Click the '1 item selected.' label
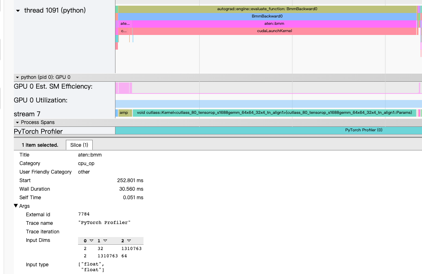The height and width of the screenshot is (274, 422). click(40, 145)
